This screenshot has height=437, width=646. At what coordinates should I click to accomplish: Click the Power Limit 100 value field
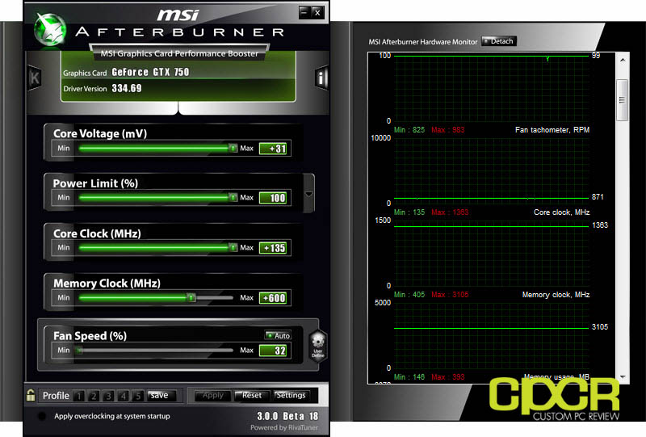point(273,198)
